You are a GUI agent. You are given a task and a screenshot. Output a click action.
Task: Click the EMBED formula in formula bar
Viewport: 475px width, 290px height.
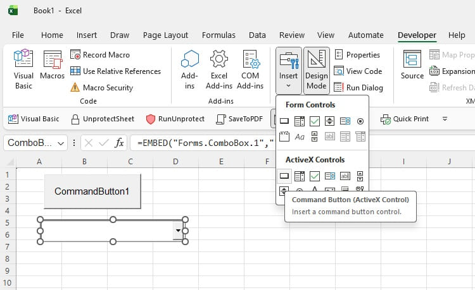205,143
